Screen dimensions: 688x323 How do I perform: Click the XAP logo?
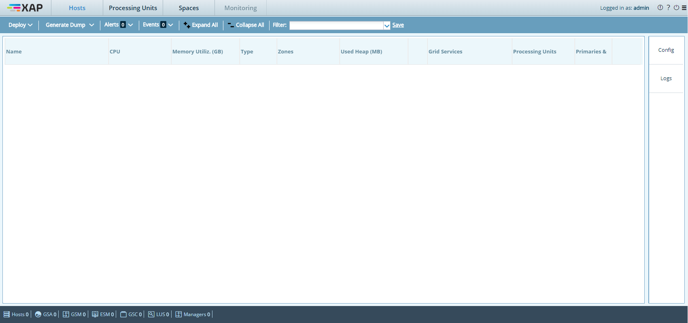(25, 8)
